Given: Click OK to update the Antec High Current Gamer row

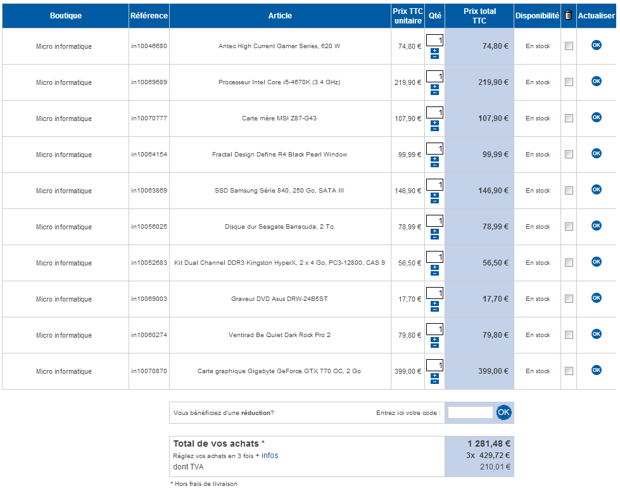Looking at the screenshot, I should click(597, 45).
